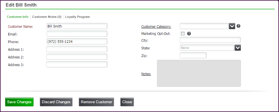Focus the Email input field
This screenshot has height=112, width=279.
(77, 34)
